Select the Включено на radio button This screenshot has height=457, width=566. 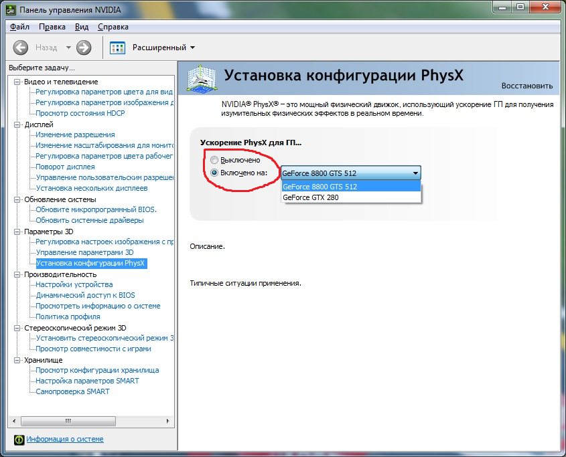point(214,173)
